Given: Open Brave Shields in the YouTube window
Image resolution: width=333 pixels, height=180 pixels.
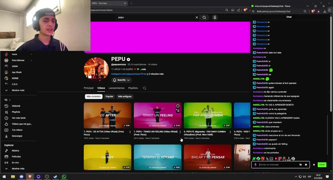Looking at the screenshot, I should coord(245,10).
